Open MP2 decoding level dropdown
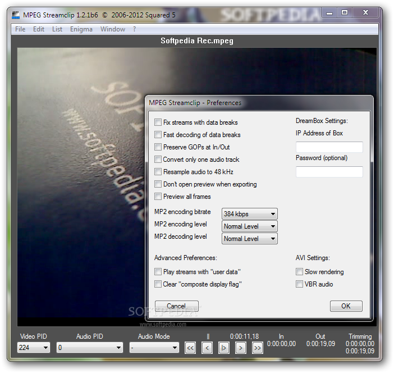Image resolution: width=394 pixels, height=373 pixels. pos(250,238)
